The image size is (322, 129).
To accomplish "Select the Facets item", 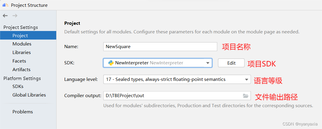I will 19,61.
